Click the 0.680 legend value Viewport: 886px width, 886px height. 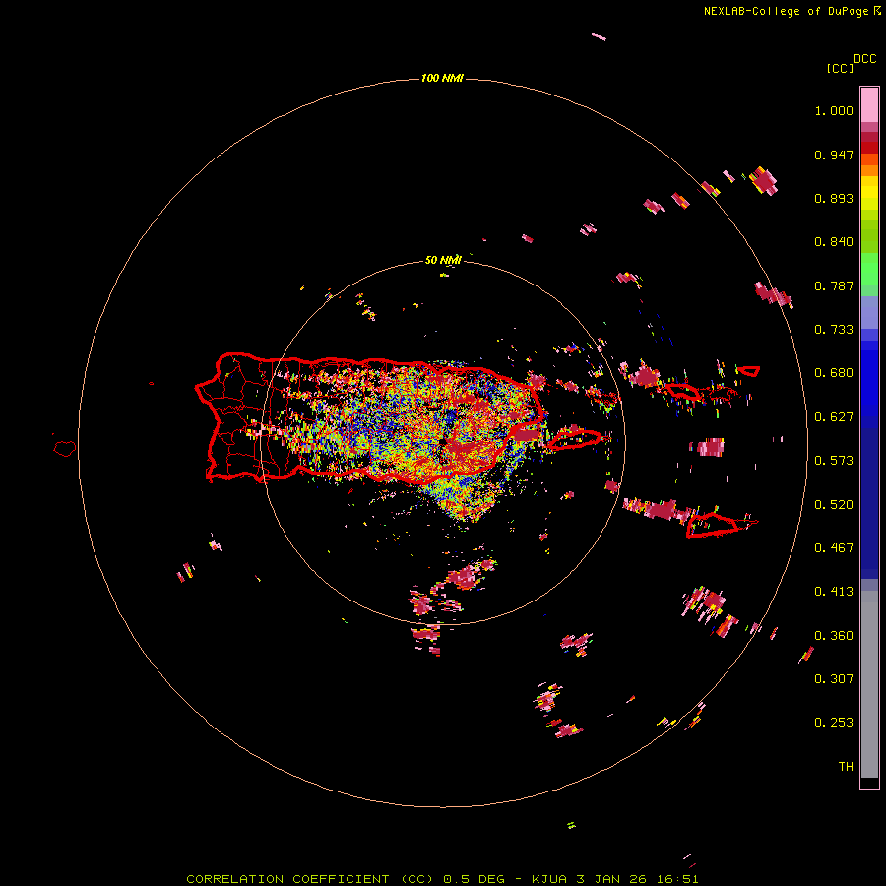coord(834,373)
